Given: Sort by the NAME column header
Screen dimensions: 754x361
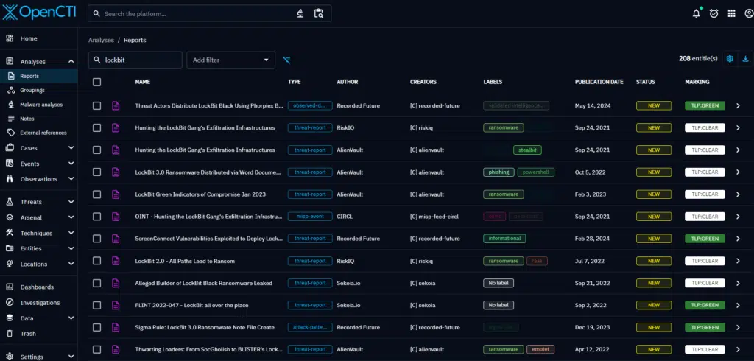Looking at the screenshot, I should pyautogui.click(x=142, y=82).
